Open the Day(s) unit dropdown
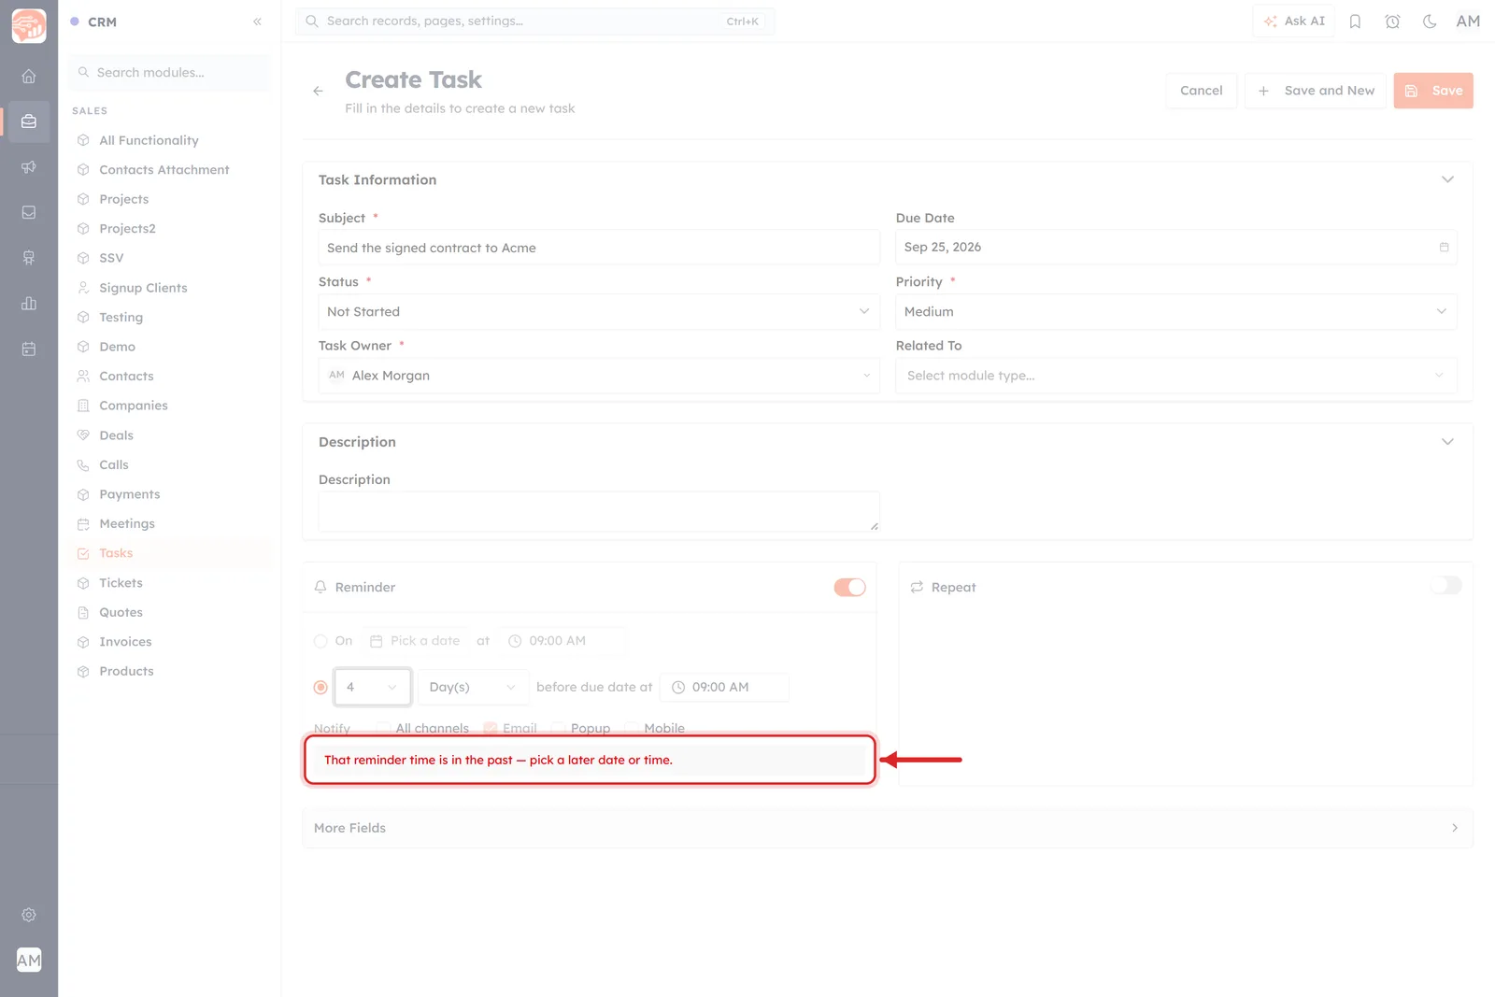 [473, 687]
